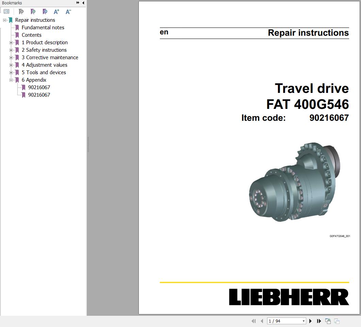Image resolution: width=361 pixels, height=327 pixels.
Task: Open the Fundamental notes bookmark
Action: pyautogui.click(x=43, y=28)
